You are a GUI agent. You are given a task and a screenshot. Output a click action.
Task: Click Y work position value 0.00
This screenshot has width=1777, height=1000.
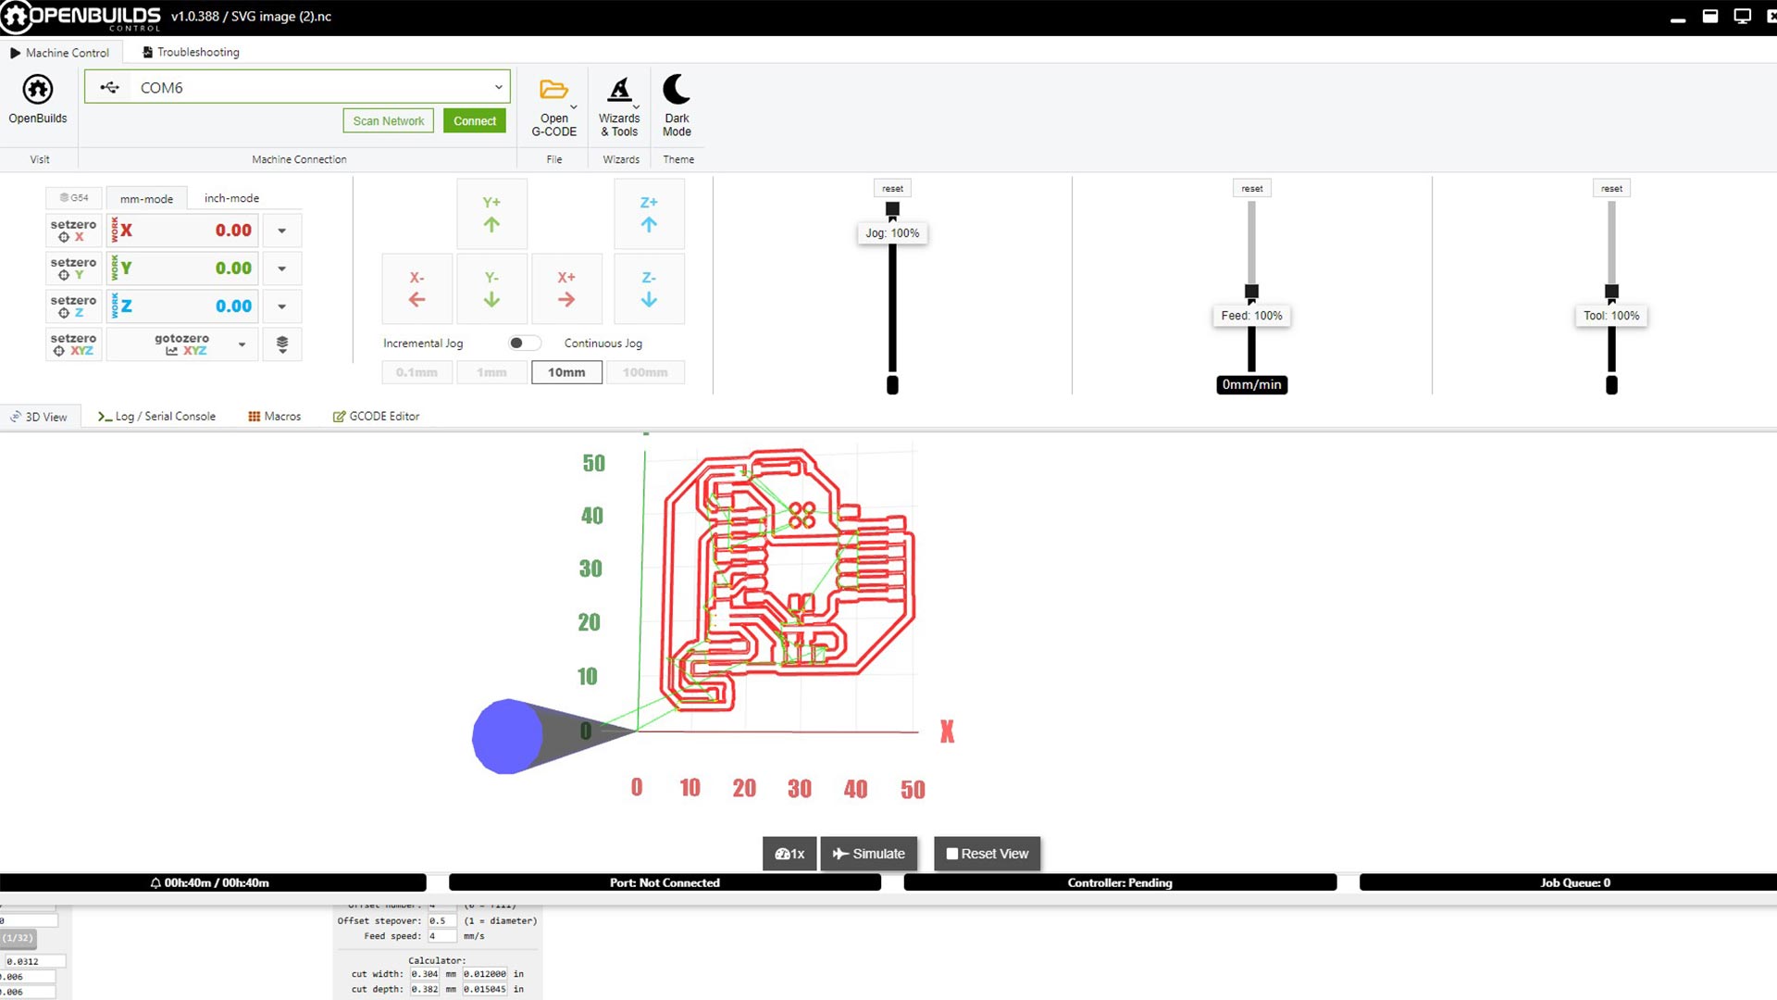point(233,269)
